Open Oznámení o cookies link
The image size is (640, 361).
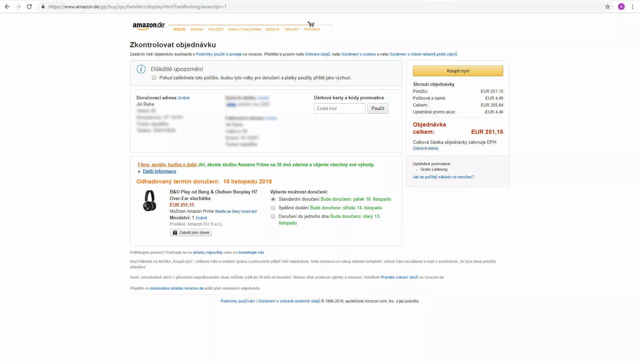pyautogui.click(x=358, y=54)
